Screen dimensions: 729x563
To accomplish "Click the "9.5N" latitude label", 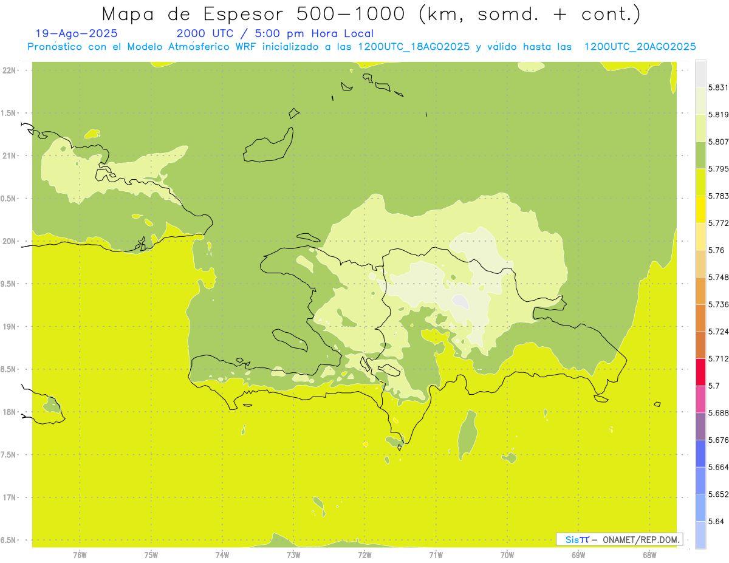I will 10,284.
